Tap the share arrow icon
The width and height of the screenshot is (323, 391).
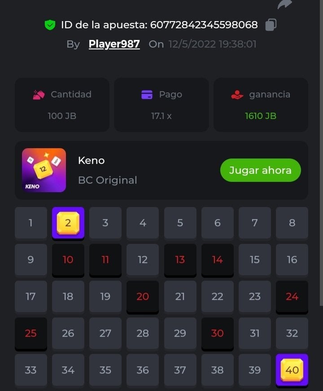pyautogui.click(x=284, y=4)
